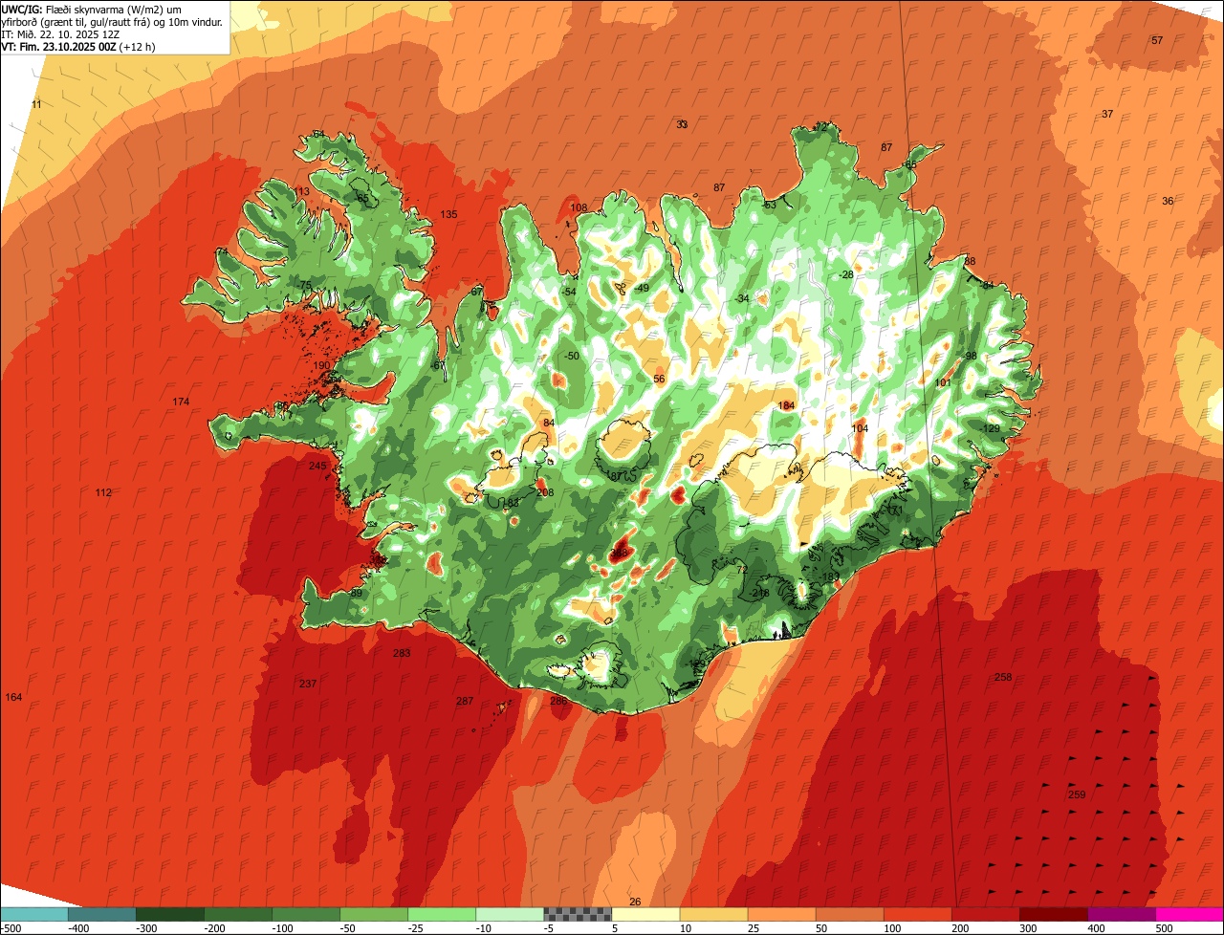
Task: Click the flux value 218 near the southeast glacier
Action: click(x=760, y=594)
